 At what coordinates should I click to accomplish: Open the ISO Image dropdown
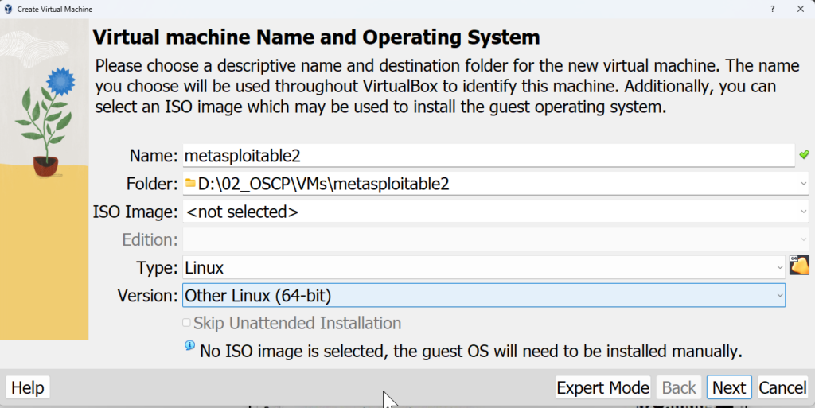point(495,212)
